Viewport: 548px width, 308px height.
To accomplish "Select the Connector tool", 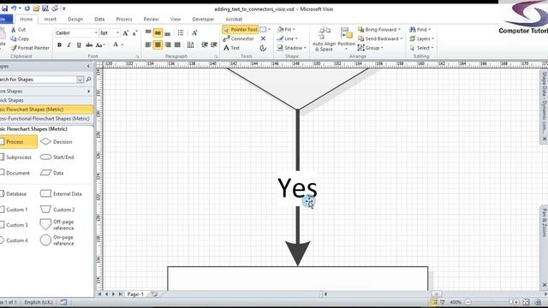I will pyautogui.click(x=239, y=38).
